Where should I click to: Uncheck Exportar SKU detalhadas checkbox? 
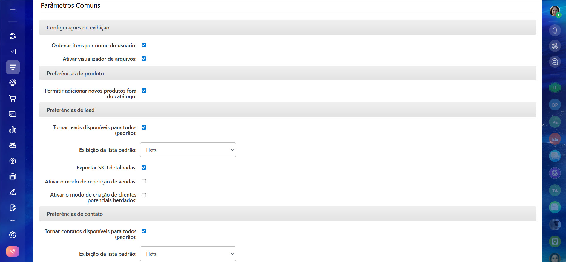click(x=144, y=168)
